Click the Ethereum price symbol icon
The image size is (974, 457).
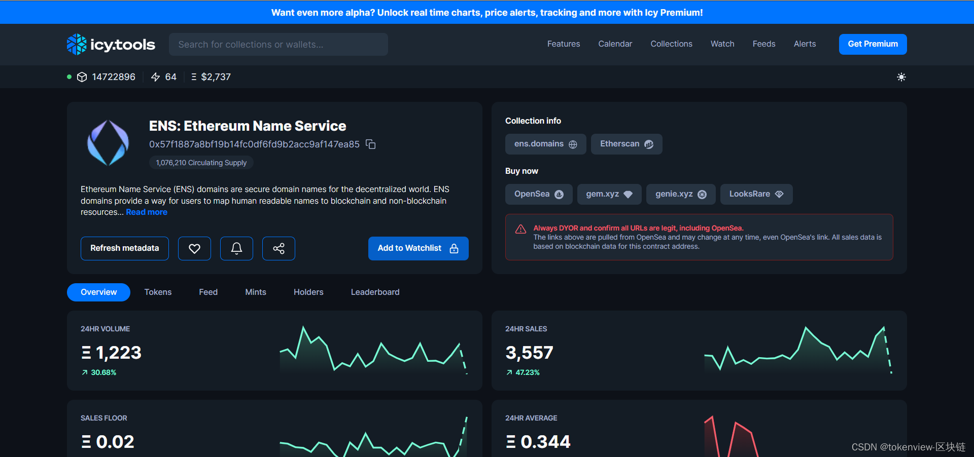(x=194, y=77)
